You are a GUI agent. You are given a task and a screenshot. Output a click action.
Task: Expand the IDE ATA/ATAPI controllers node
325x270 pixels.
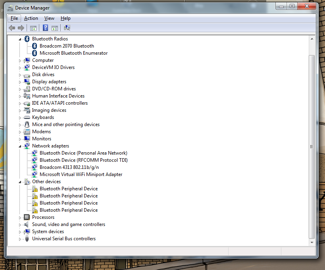tap(20, 103)
